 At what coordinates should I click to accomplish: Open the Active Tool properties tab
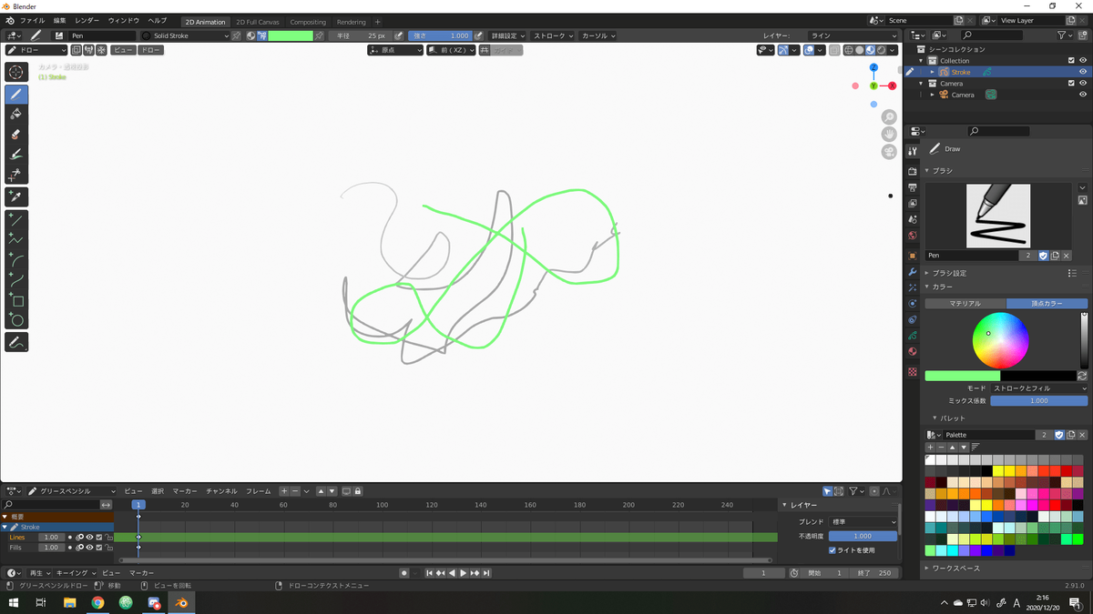click(x=912, y=151)
